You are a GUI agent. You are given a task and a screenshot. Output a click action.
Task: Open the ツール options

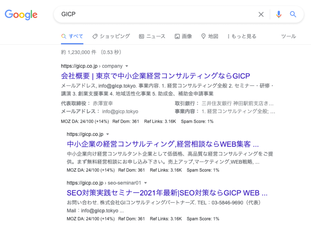coord(288,36)
